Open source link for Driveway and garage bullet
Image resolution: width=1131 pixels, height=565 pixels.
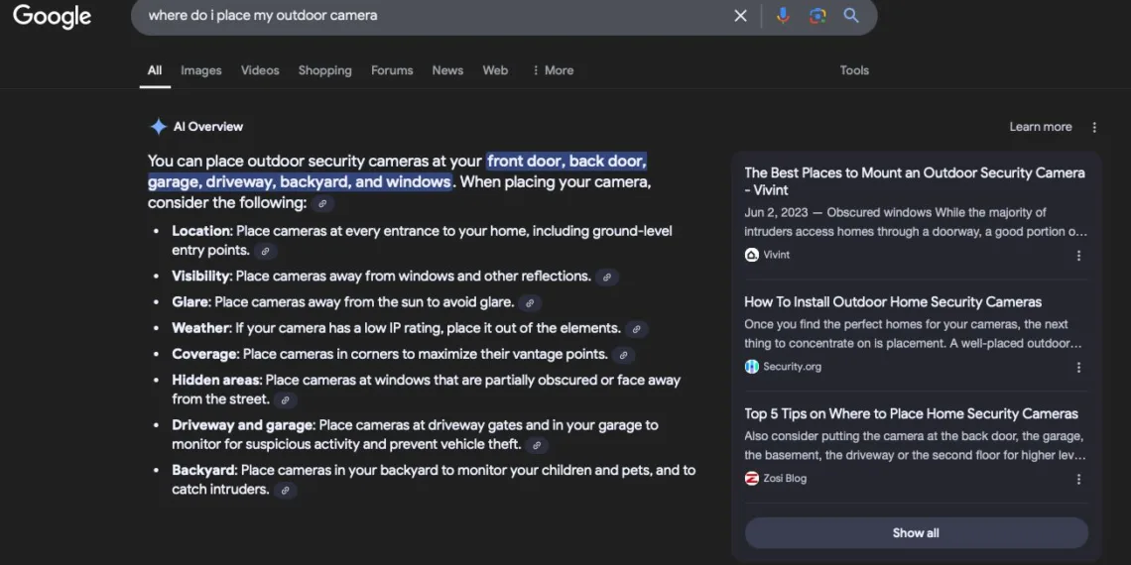537,445
